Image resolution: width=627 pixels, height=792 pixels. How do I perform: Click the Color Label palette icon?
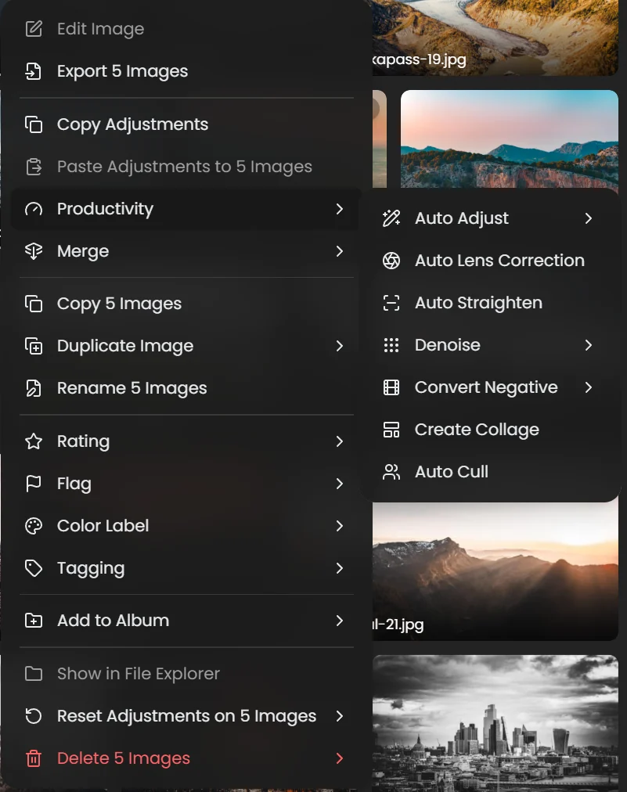[34, 526]
